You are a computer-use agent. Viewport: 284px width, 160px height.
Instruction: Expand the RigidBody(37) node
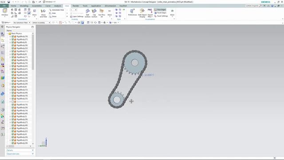coord(10,40)
